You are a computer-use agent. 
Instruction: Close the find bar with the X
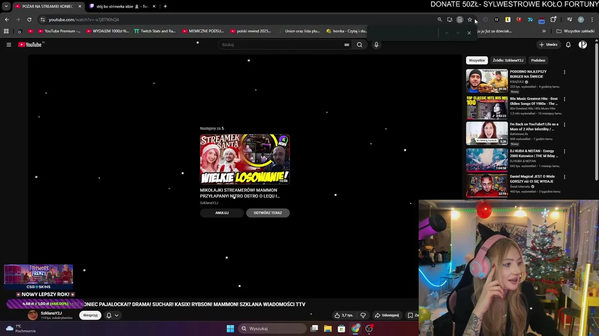pyautogui.click(x=469, y=33)
